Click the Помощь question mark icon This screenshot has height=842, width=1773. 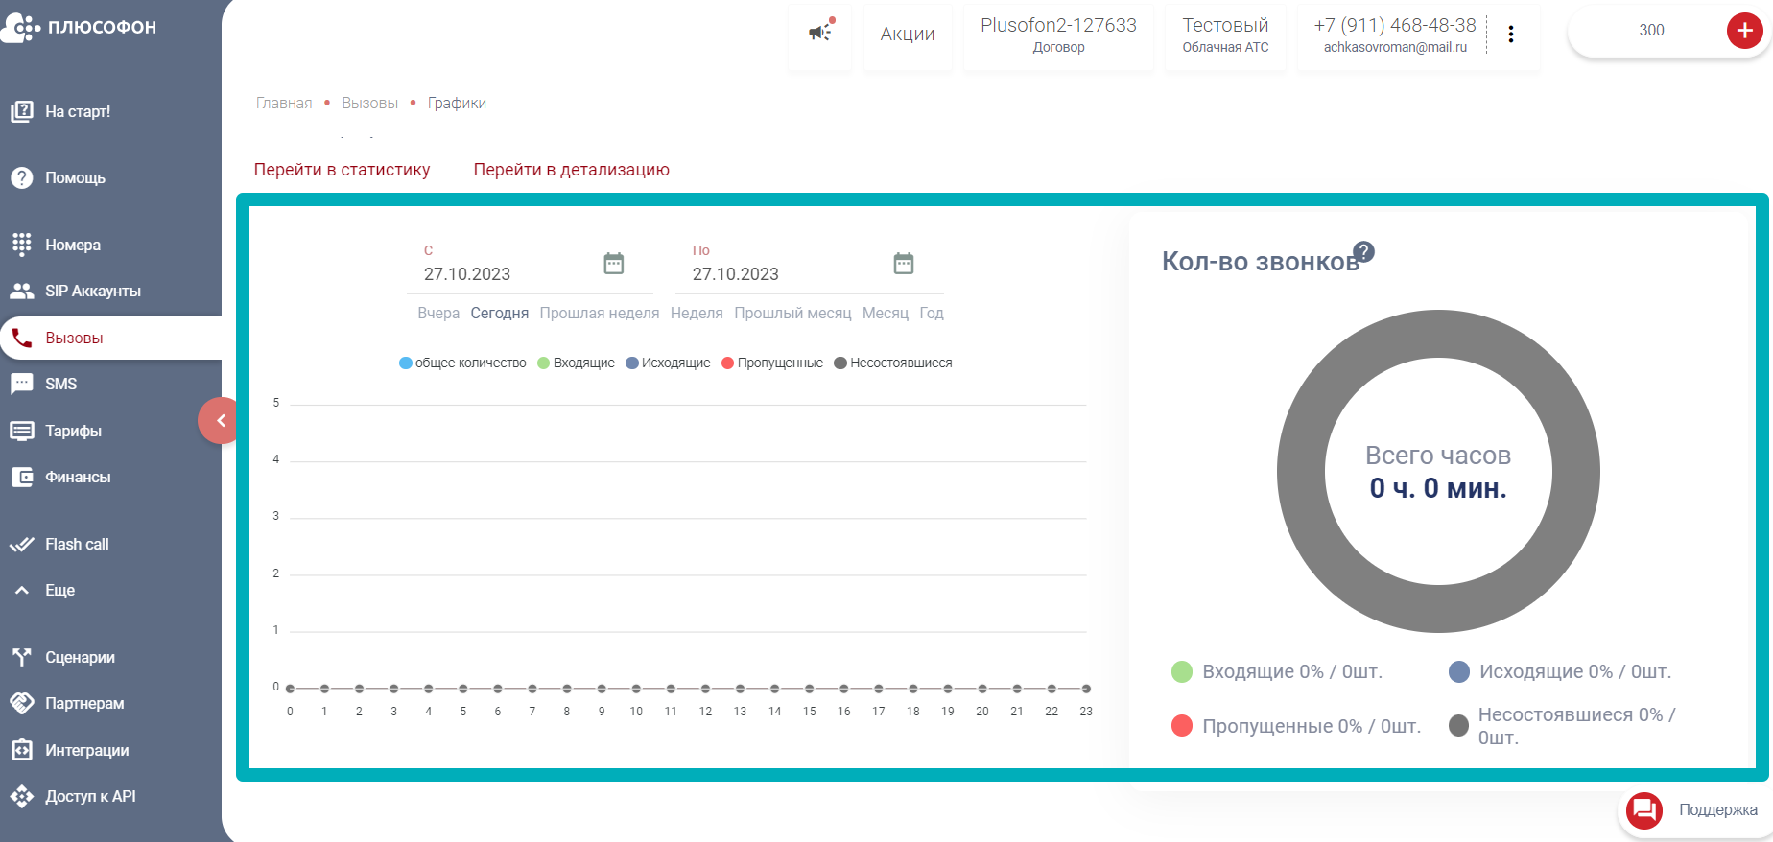pos(21,177)
